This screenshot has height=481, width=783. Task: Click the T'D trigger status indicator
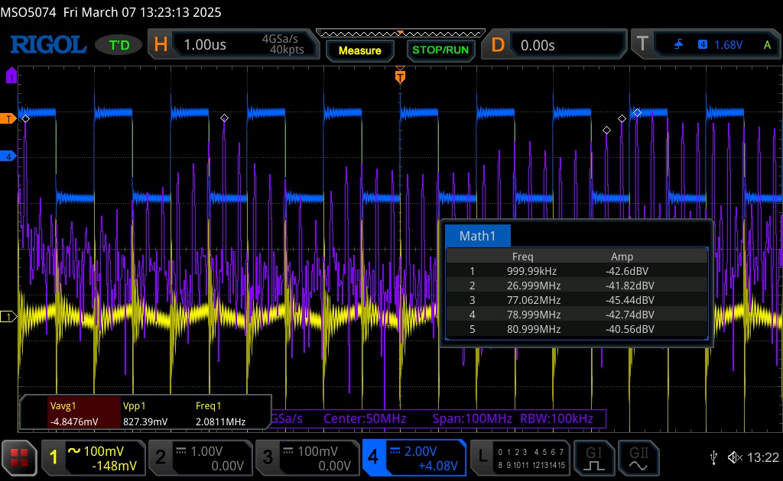pyautogui.click(x=119, y=45)
